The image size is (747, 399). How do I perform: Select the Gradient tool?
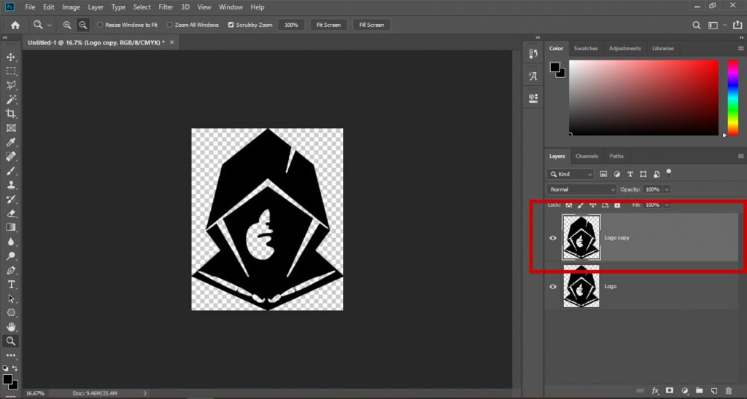10,227
